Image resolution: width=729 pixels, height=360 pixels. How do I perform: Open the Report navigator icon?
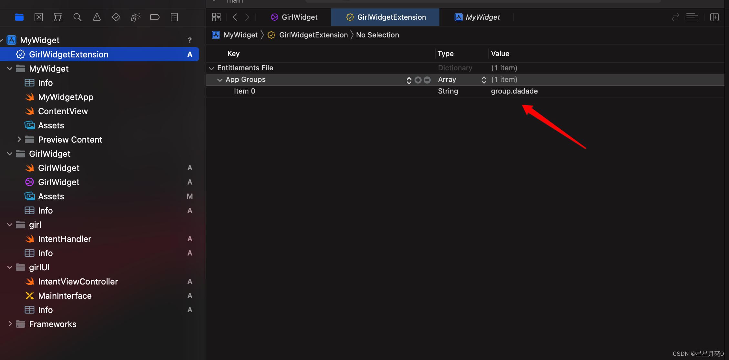174,17
